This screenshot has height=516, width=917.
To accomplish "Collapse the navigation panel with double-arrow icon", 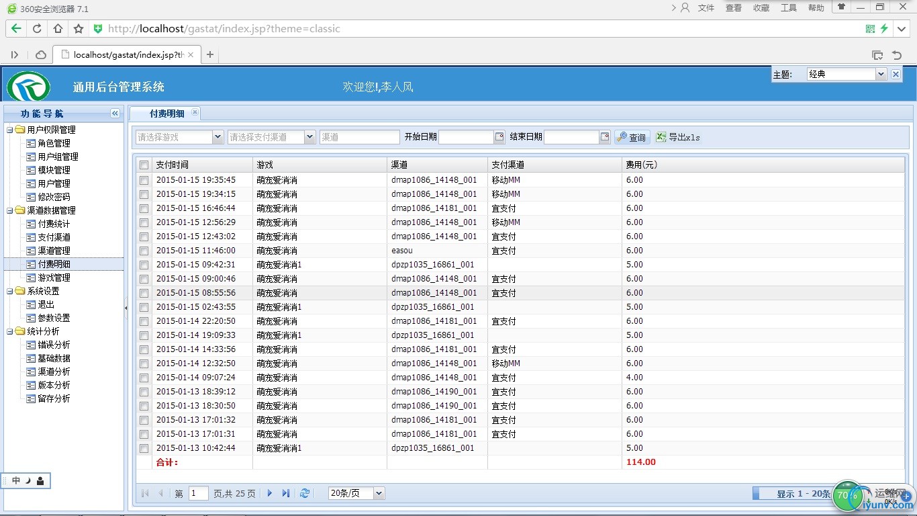I will tap(115, 114).
